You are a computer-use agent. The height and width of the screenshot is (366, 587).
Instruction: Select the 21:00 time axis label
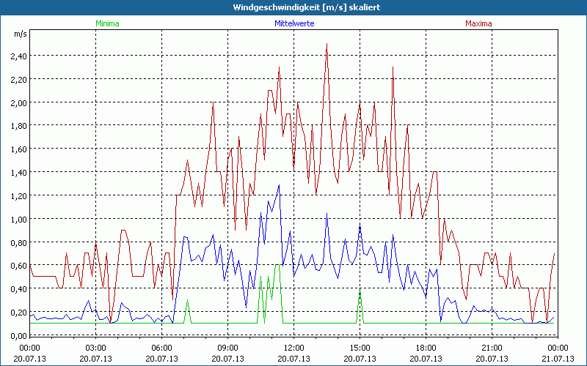492,348
